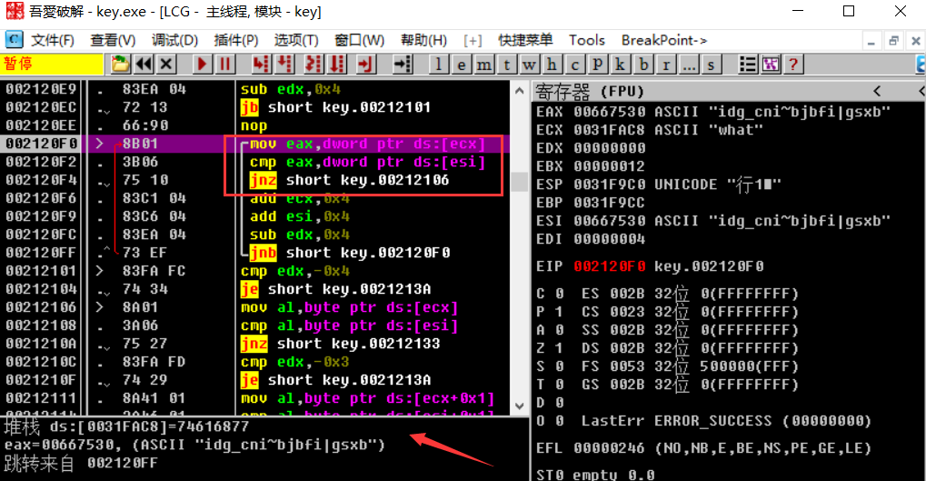The image size is (926, 481).
Task: Click the red question mark Help icon
Action: [793, 64]
